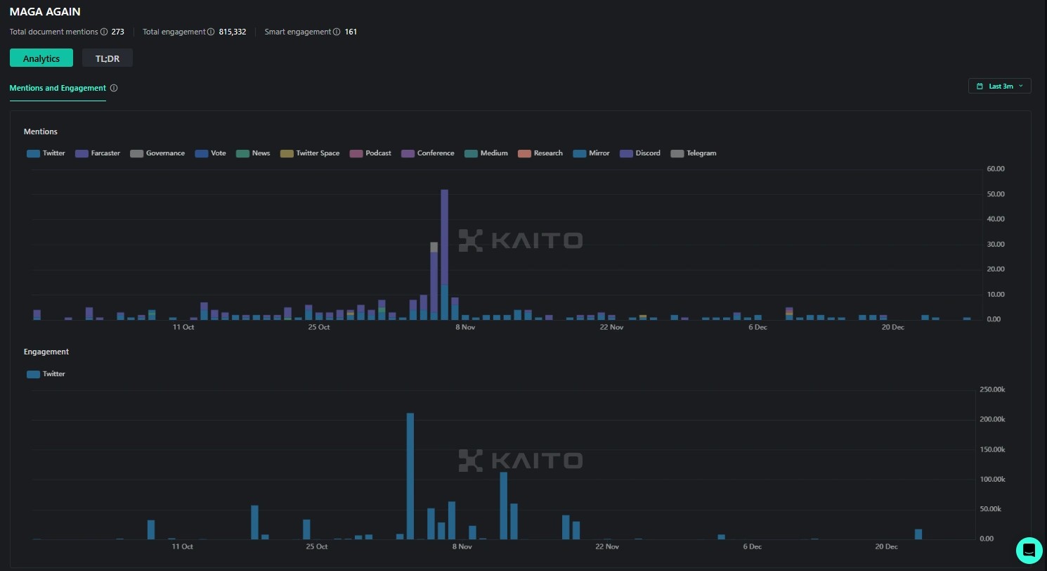Viewport: 1047px width, 571px height.
Task: Hide the Medium series in legend
Action: 486,153
